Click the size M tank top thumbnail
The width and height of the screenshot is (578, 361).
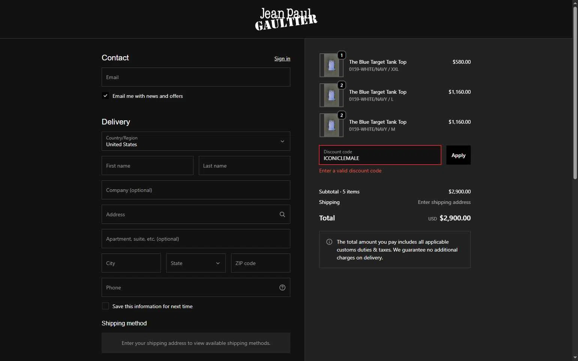(332, 125)
